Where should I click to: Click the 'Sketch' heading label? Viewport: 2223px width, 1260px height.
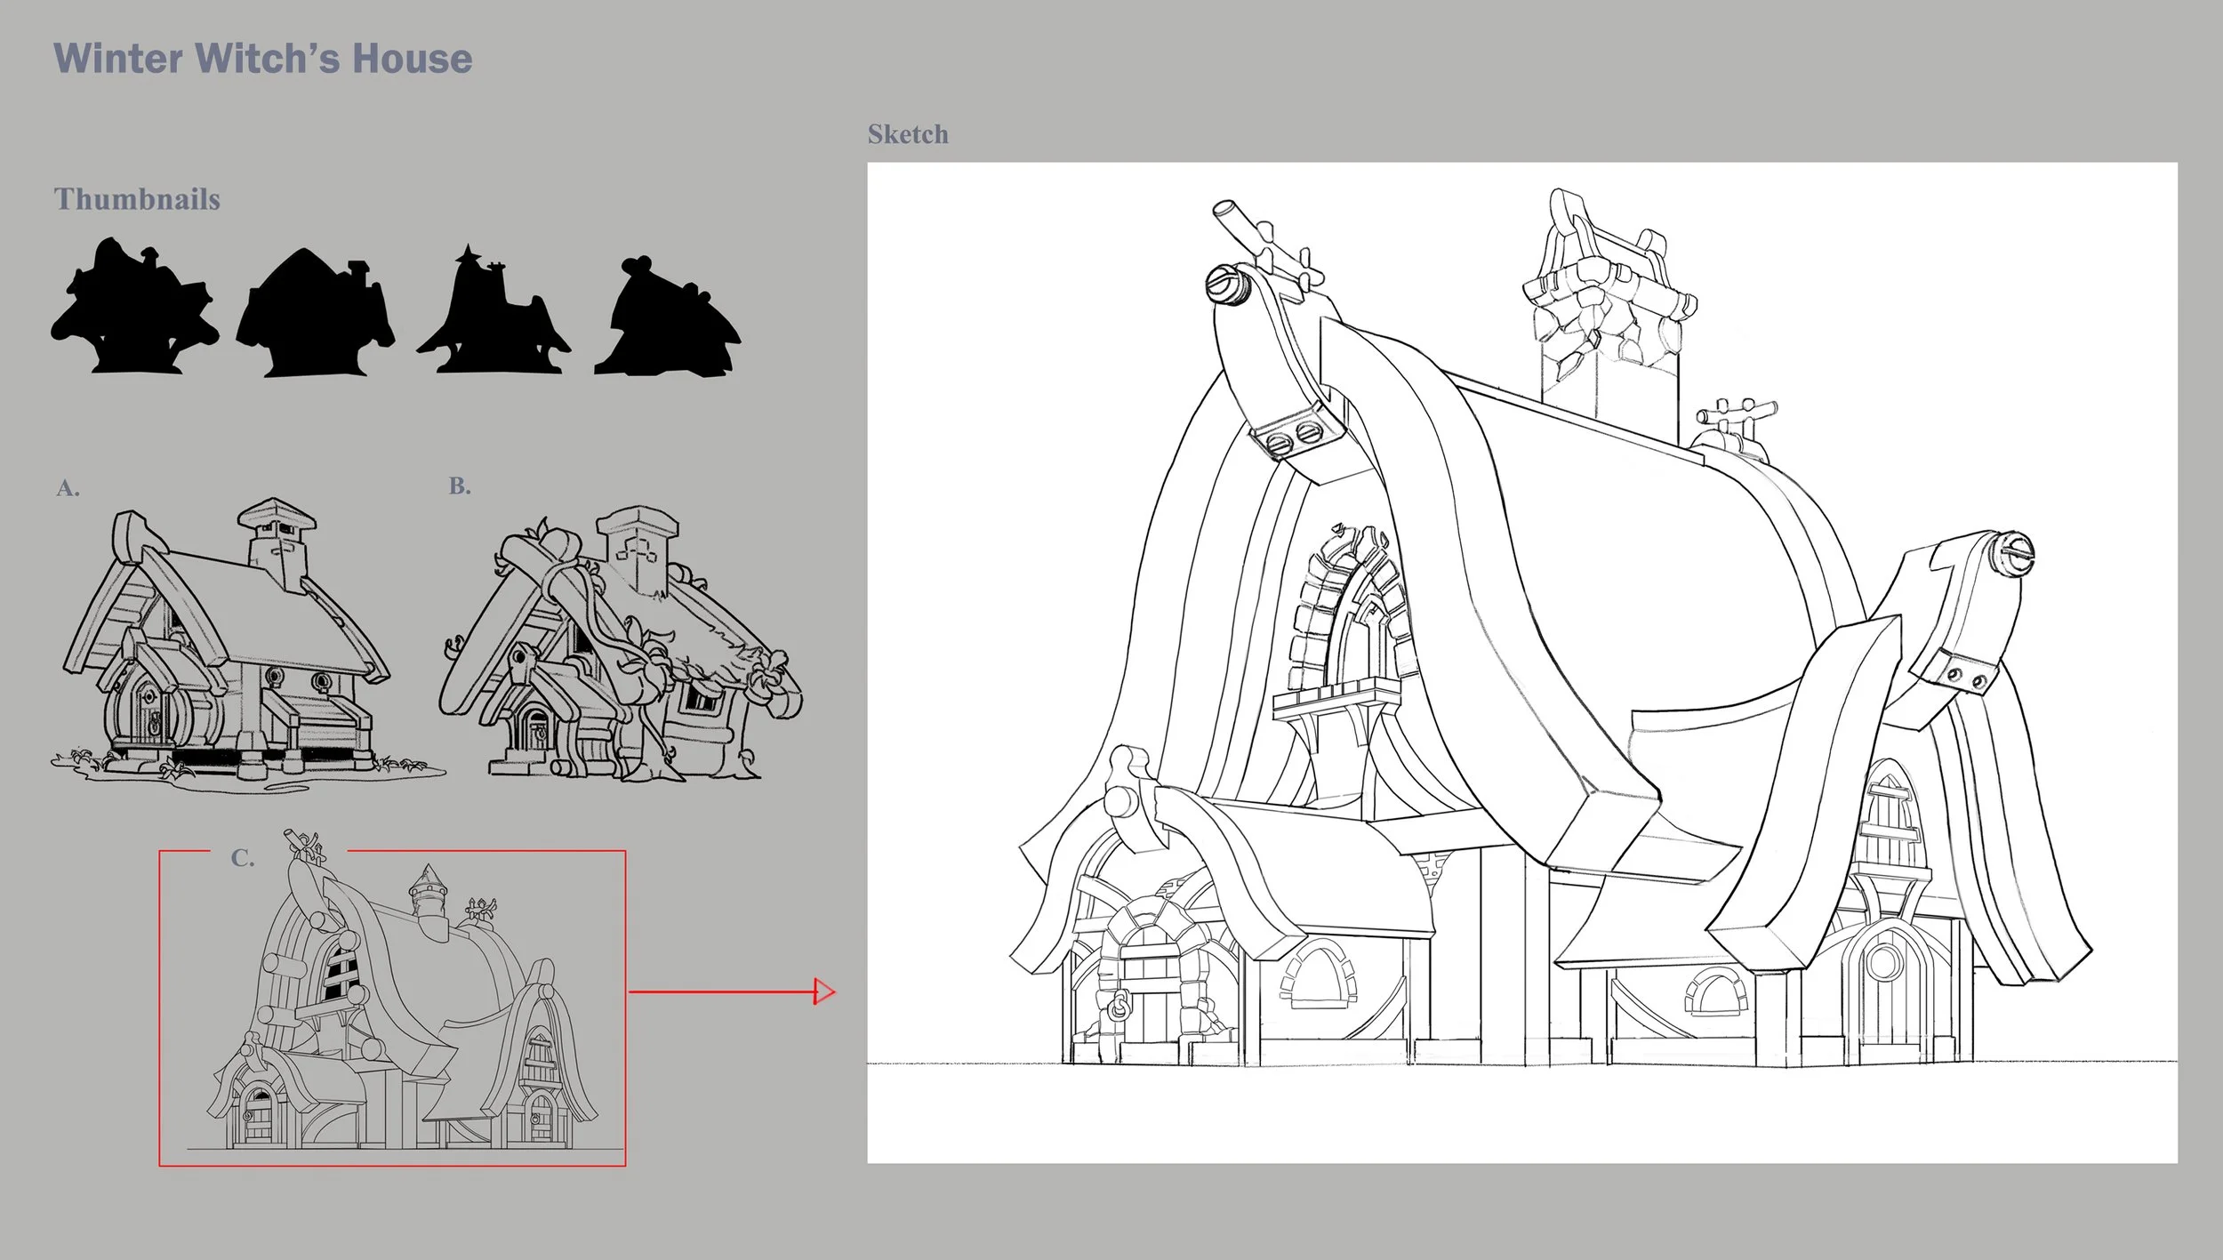pos(908,135)
